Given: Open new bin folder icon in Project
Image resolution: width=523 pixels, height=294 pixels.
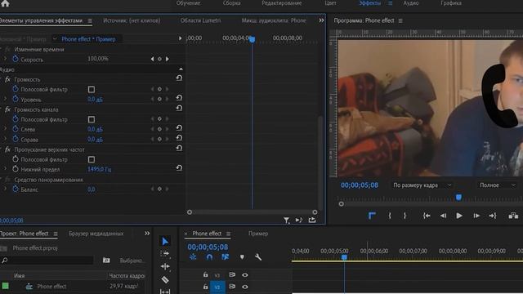Looking at the screenshot, I should point(106,260).
